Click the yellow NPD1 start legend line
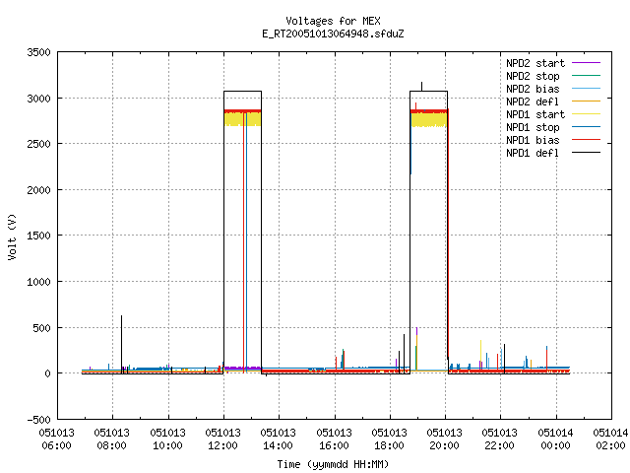This screenshot has width=630, height=473. (586, 114)
